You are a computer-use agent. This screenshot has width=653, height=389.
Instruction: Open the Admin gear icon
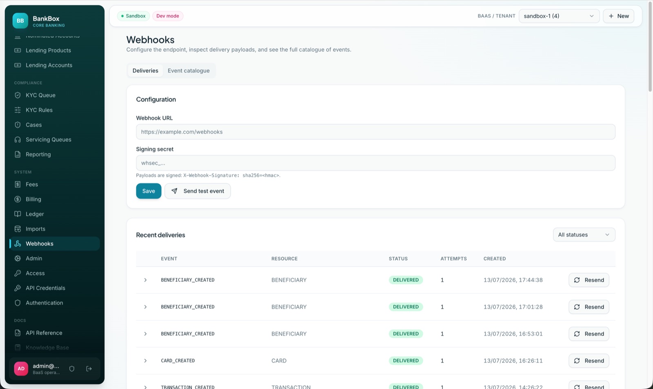[18, 258]
